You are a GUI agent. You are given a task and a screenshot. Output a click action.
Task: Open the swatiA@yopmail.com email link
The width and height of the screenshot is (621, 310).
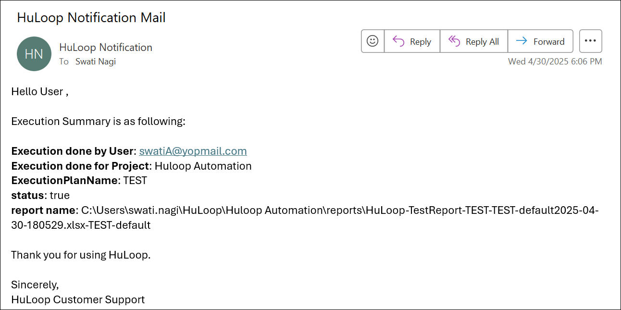(193, 151)
